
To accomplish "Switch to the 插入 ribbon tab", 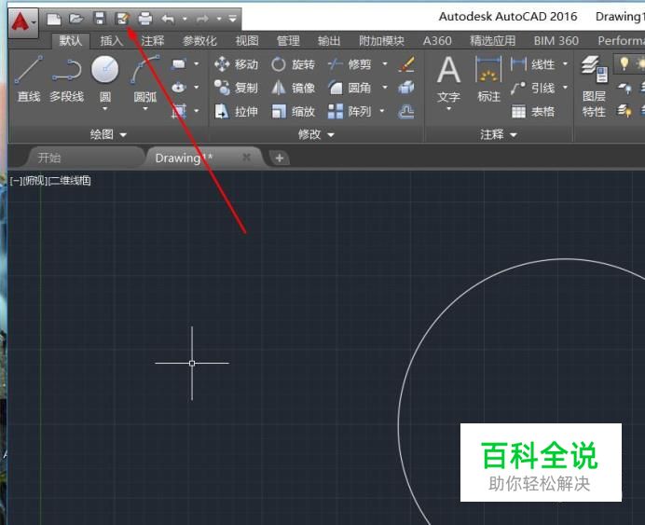I will (x=111, y=41).
